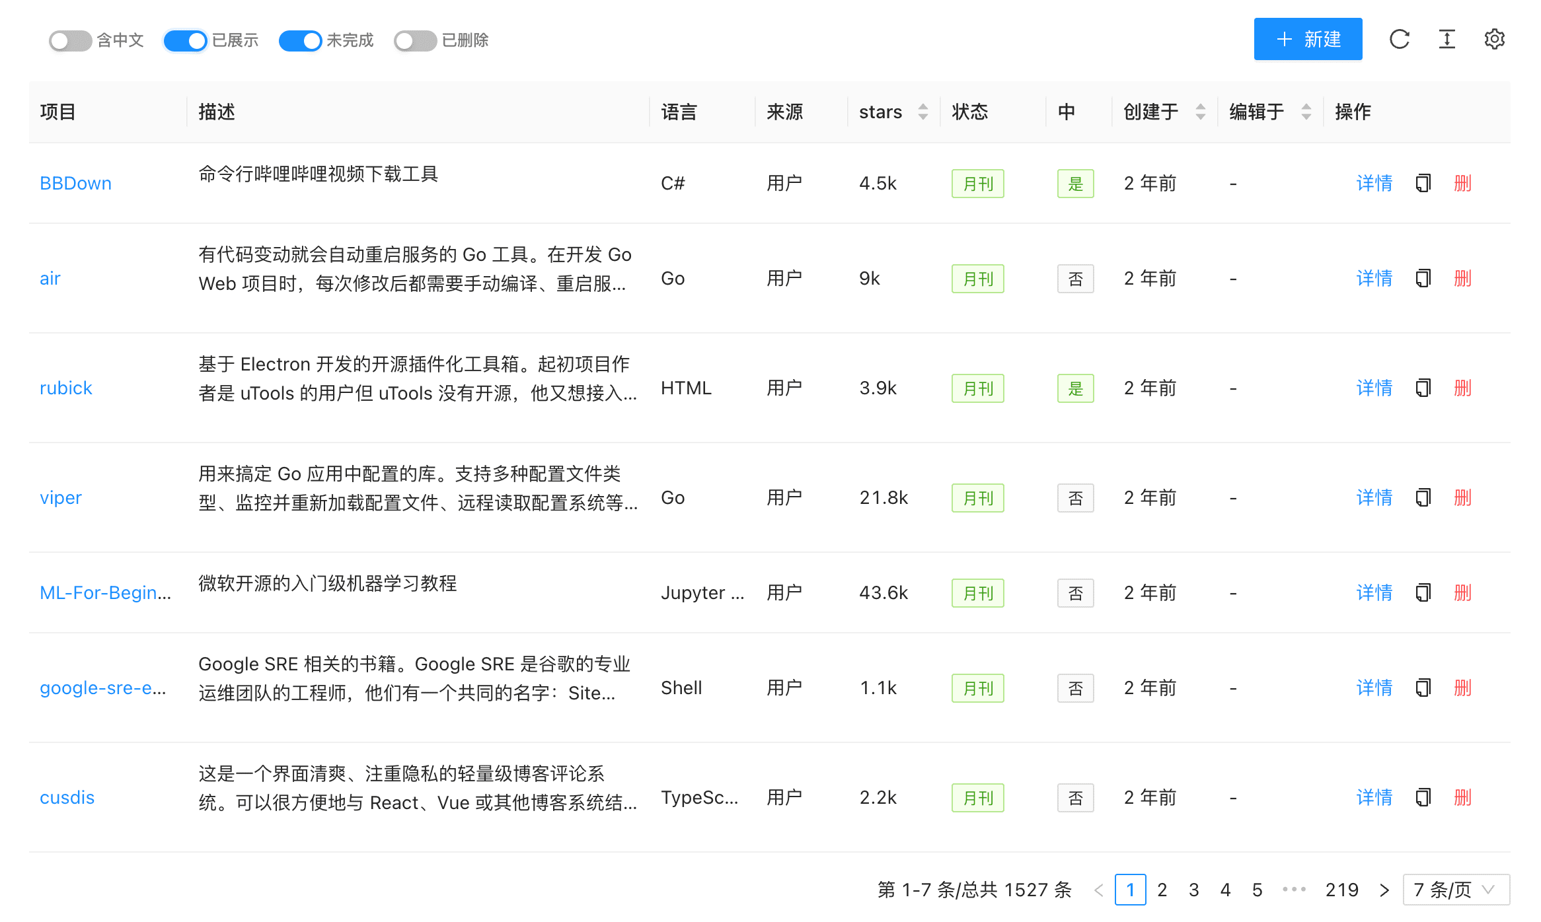Click the 月刊 status tag in BBDown row
Screen dimensions: 1541x922
point(978,184)
